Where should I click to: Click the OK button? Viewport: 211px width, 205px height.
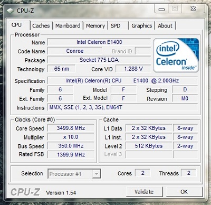point(184,192)
